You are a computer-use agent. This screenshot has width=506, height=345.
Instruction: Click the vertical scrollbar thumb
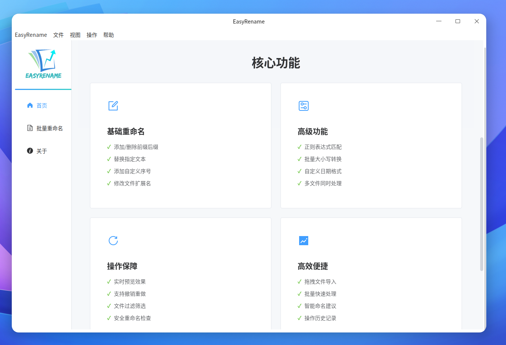tap(482, 204)
